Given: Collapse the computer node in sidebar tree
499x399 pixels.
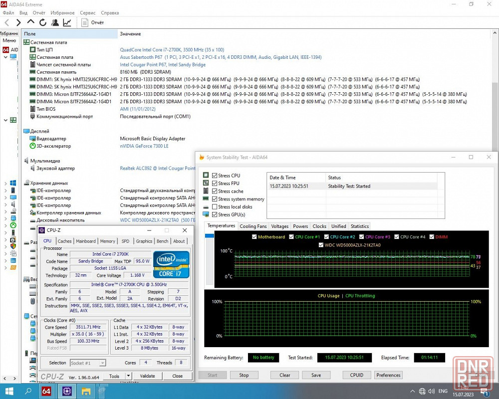Looking at the screenshot, I should coord(5,57).
